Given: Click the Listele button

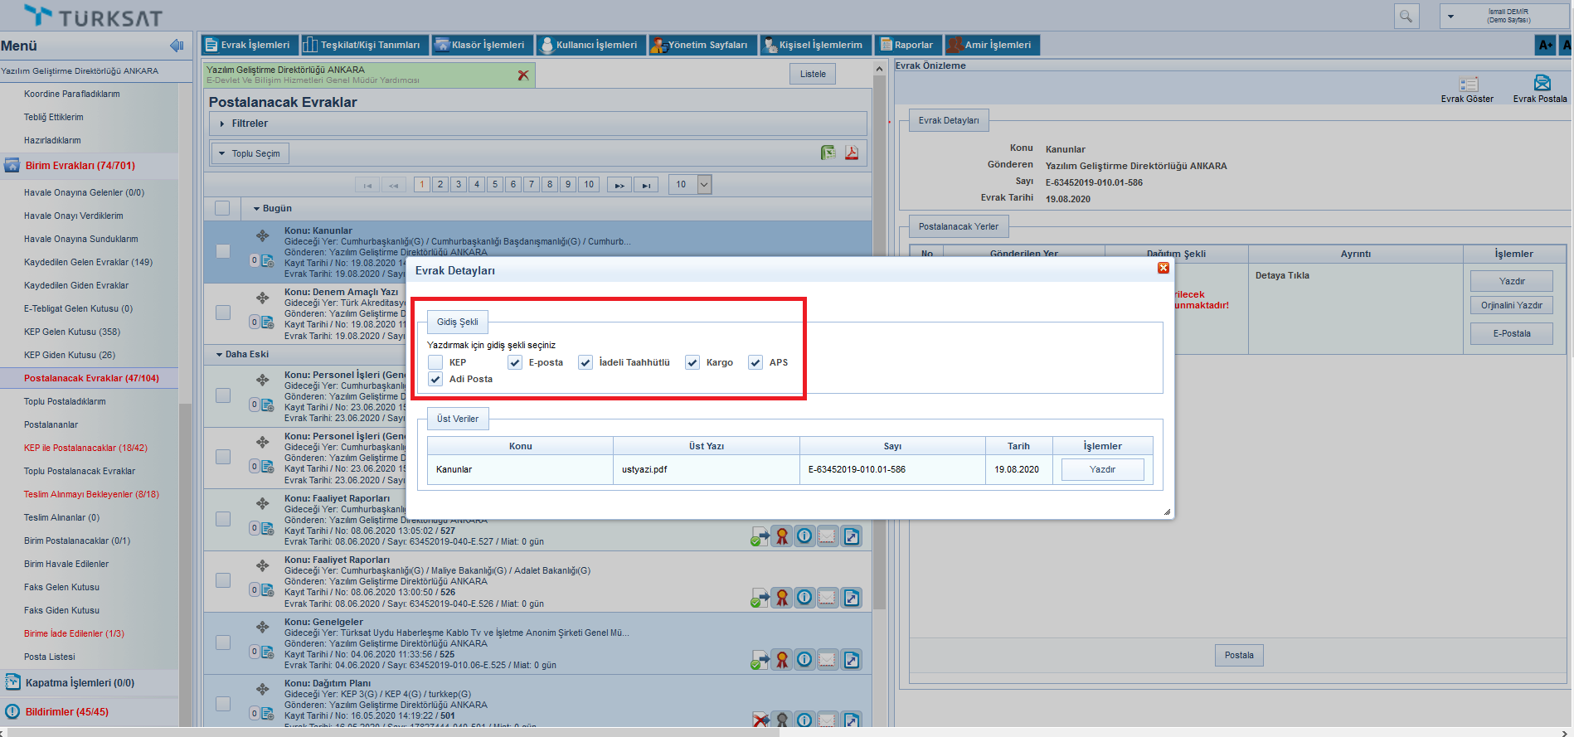Looking at the screenshot, I should tap(812, 74).
